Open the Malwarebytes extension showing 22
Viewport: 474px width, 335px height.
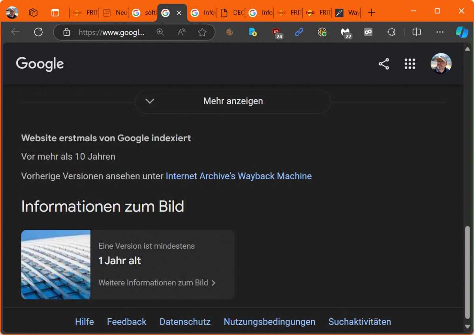pos(346,33)
